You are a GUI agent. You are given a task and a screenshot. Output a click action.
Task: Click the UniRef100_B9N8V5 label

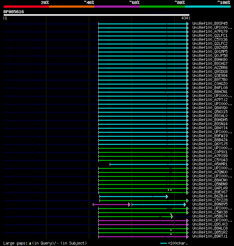(210, 204)
